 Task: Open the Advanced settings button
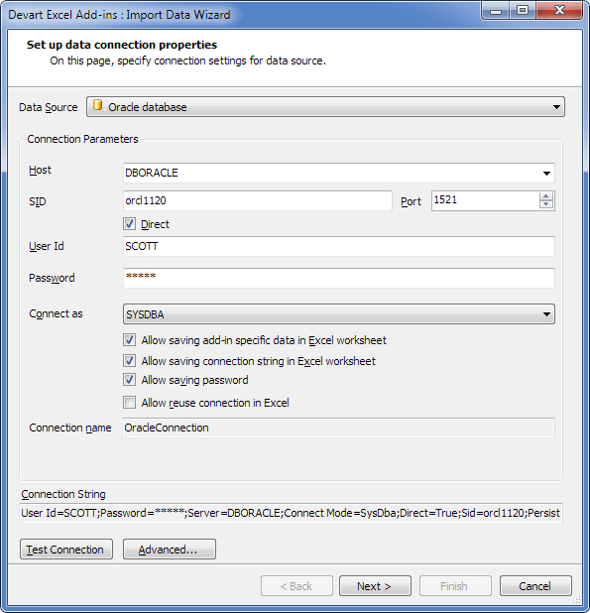point(170,550)
